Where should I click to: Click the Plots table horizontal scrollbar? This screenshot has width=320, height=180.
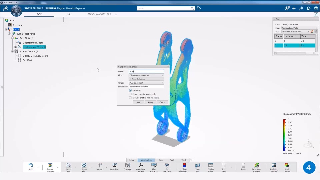pyautogui.click(x=295, y=53)
